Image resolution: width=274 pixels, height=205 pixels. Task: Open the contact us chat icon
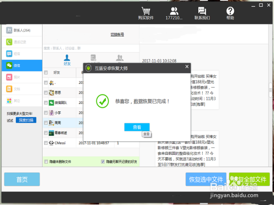click(x=202, y=11)
